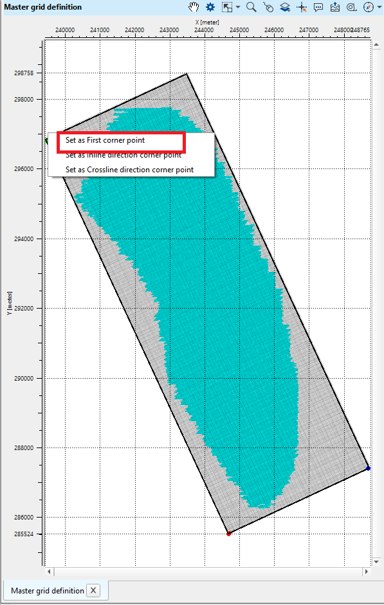Viewport: 384px width, 605px height.
Task: Switch to Master grid definition tab
Action: tap(48, 590)
